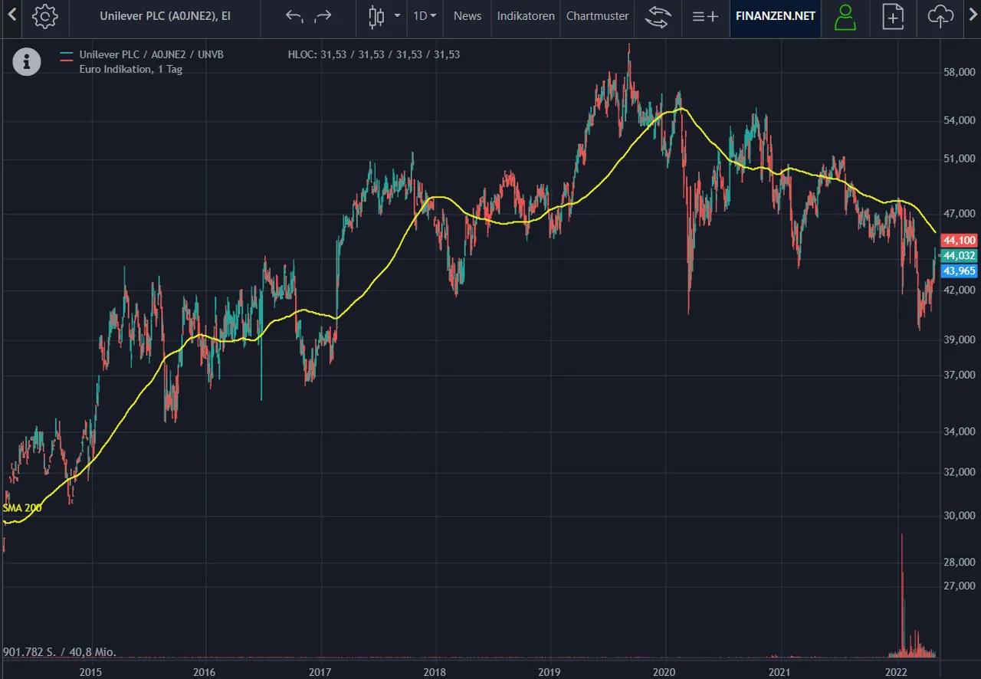This screenshot has height=679, width=981.
Task: Select candlestick chart type icon
Action: click(376, 16)
